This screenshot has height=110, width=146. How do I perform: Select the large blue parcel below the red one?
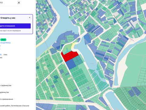pos(71,64)
